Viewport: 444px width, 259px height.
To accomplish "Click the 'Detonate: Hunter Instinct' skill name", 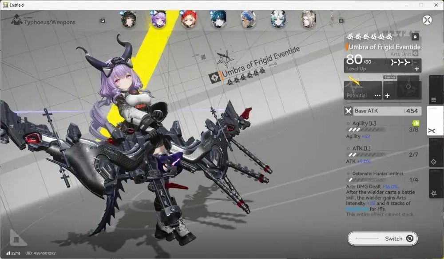I will coord(378,174).
